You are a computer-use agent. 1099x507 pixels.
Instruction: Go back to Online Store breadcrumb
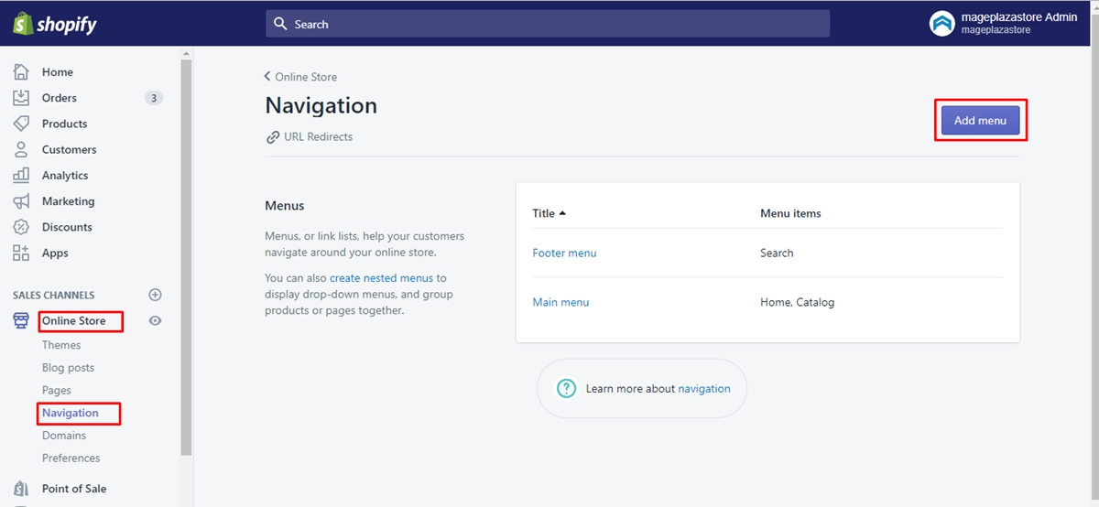(306, 77)
